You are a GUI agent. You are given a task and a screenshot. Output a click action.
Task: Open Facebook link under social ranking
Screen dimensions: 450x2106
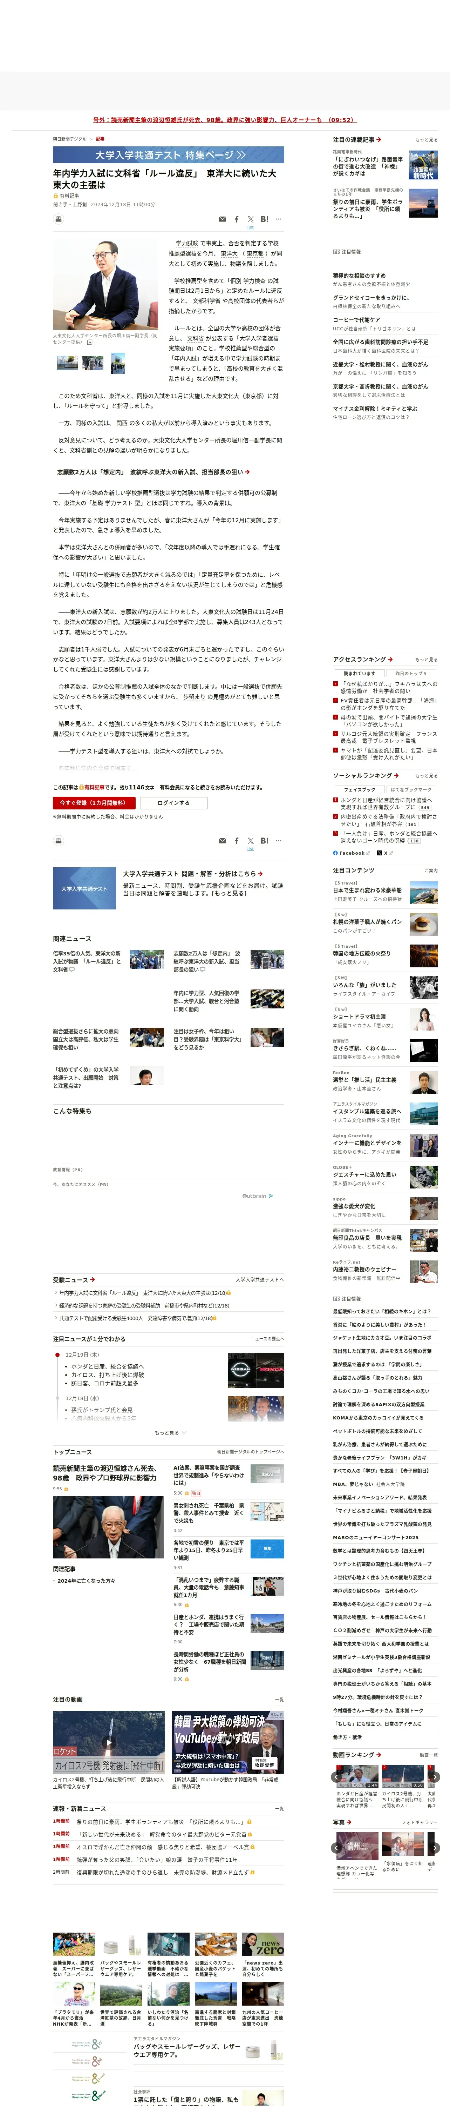pos(350,853)
